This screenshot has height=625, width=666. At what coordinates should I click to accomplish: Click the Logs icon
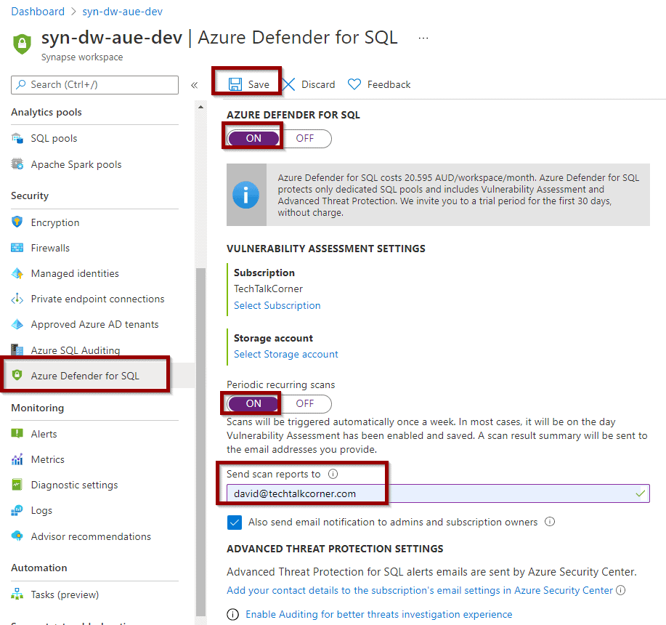pyautogui.click(x=17, y=510)
